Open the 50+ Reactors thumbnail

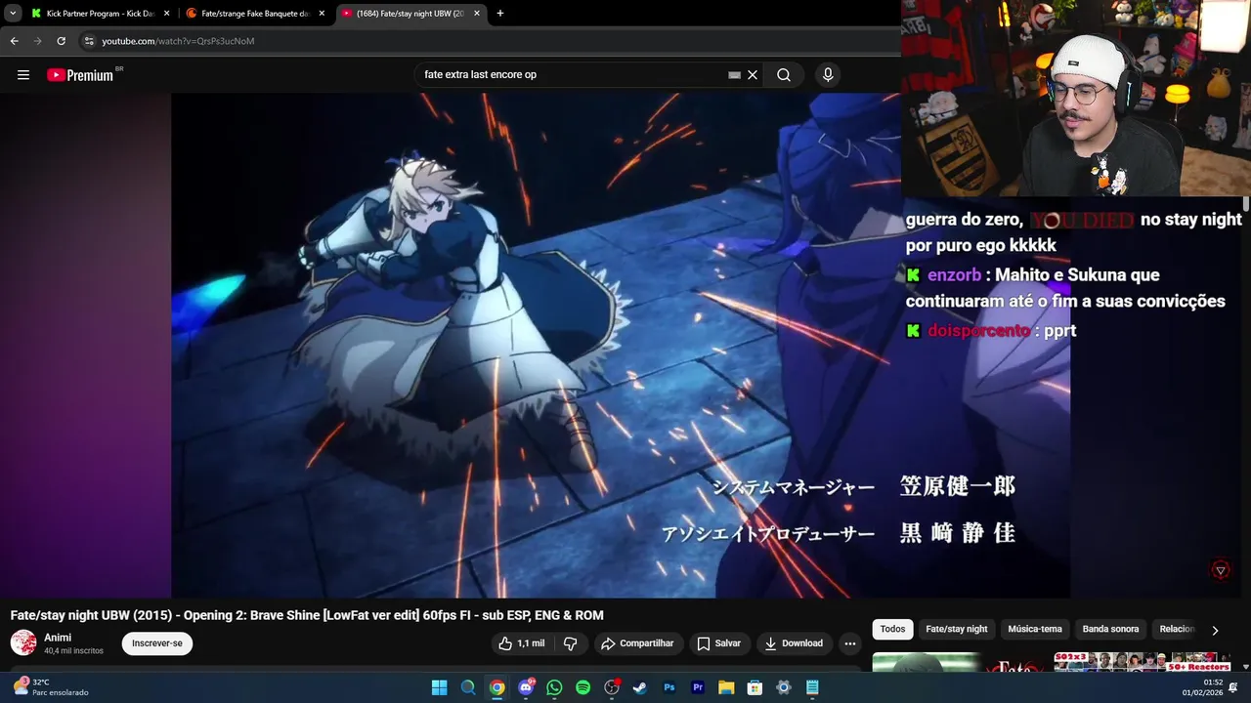tap(1143, 662)
